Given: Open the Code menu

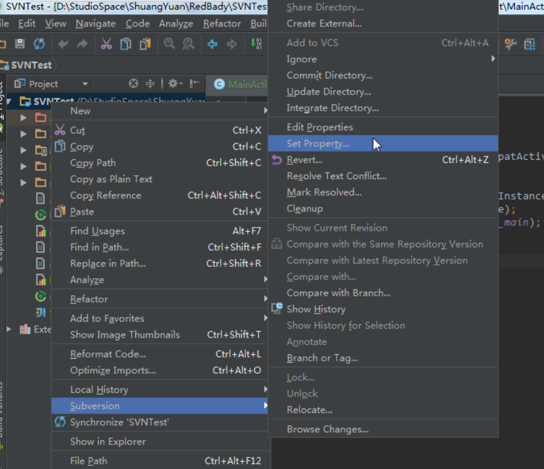Looking at the screenshot, I should coord(138,24).
